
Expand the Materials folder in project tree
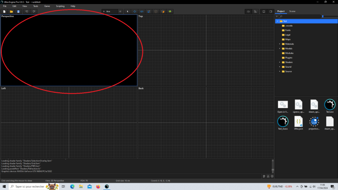pos(279,44)
